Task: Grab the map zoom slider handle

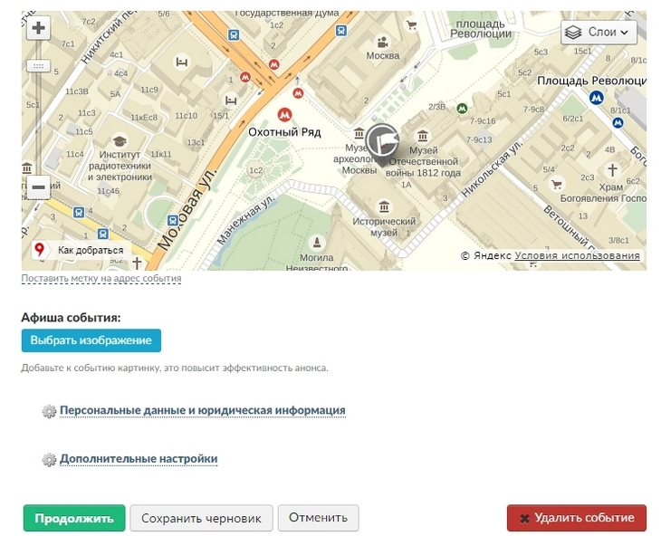Action: click(38, 66)
